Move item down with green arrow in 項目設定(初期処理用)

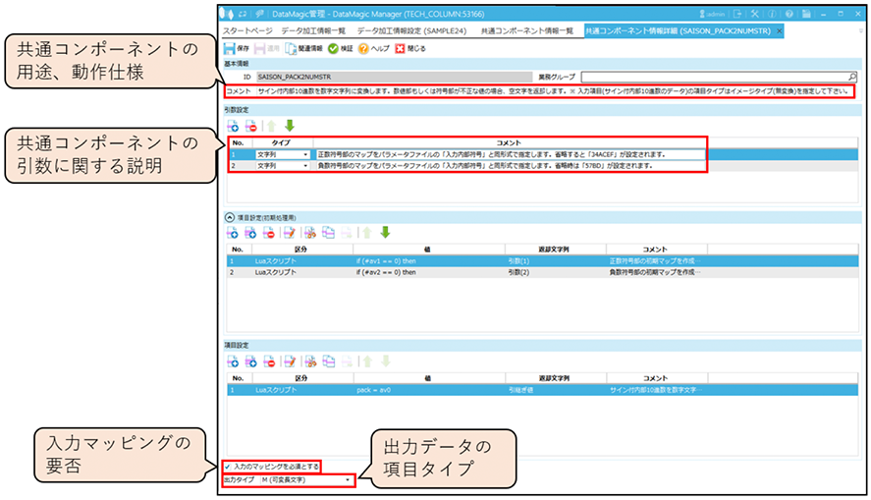pyautogui.click(x=384, y=233)
